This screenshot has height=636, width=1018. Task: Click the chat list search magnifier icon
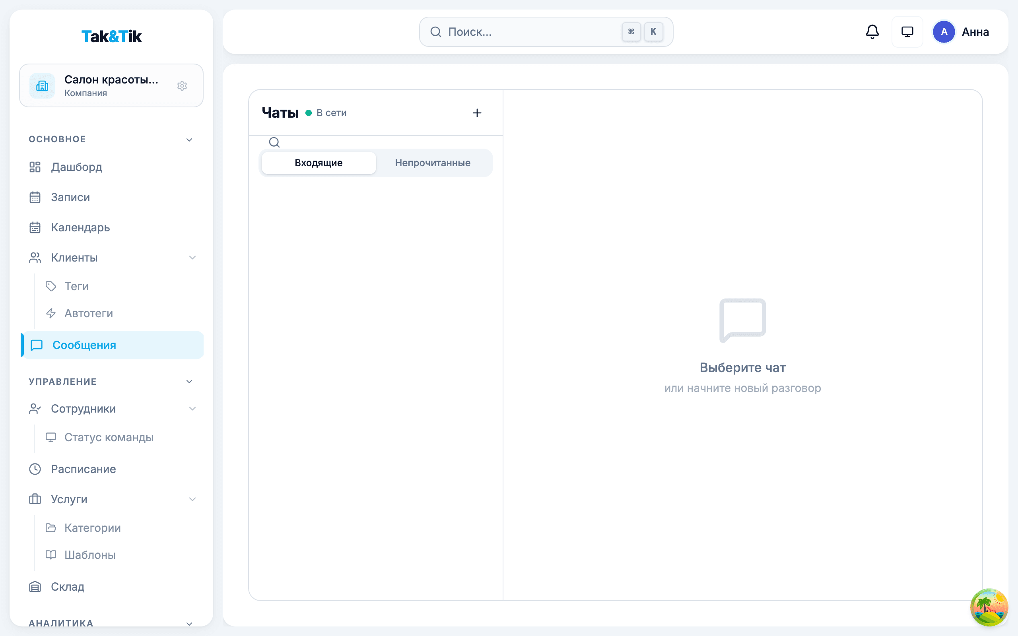274,142
